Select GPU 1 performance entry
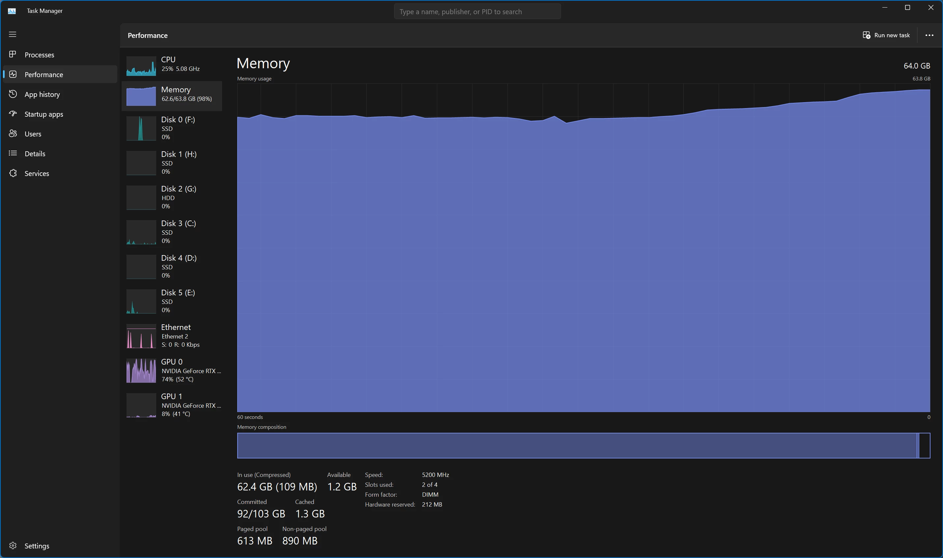Screen dimensions: 943x558 [172, 405]
